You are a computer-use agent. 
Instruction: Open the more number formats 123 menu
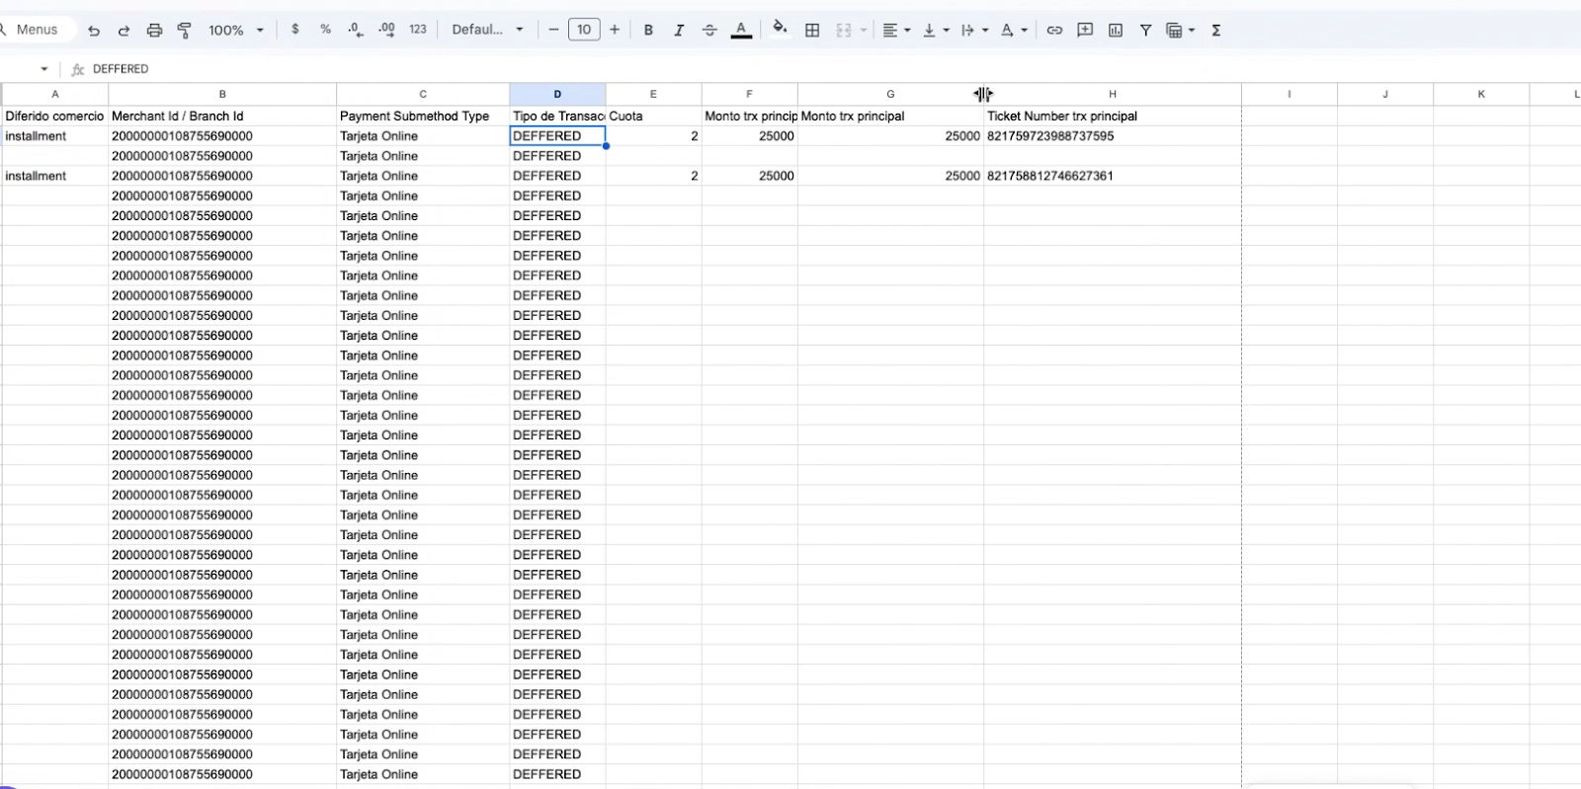click(418, 30)
